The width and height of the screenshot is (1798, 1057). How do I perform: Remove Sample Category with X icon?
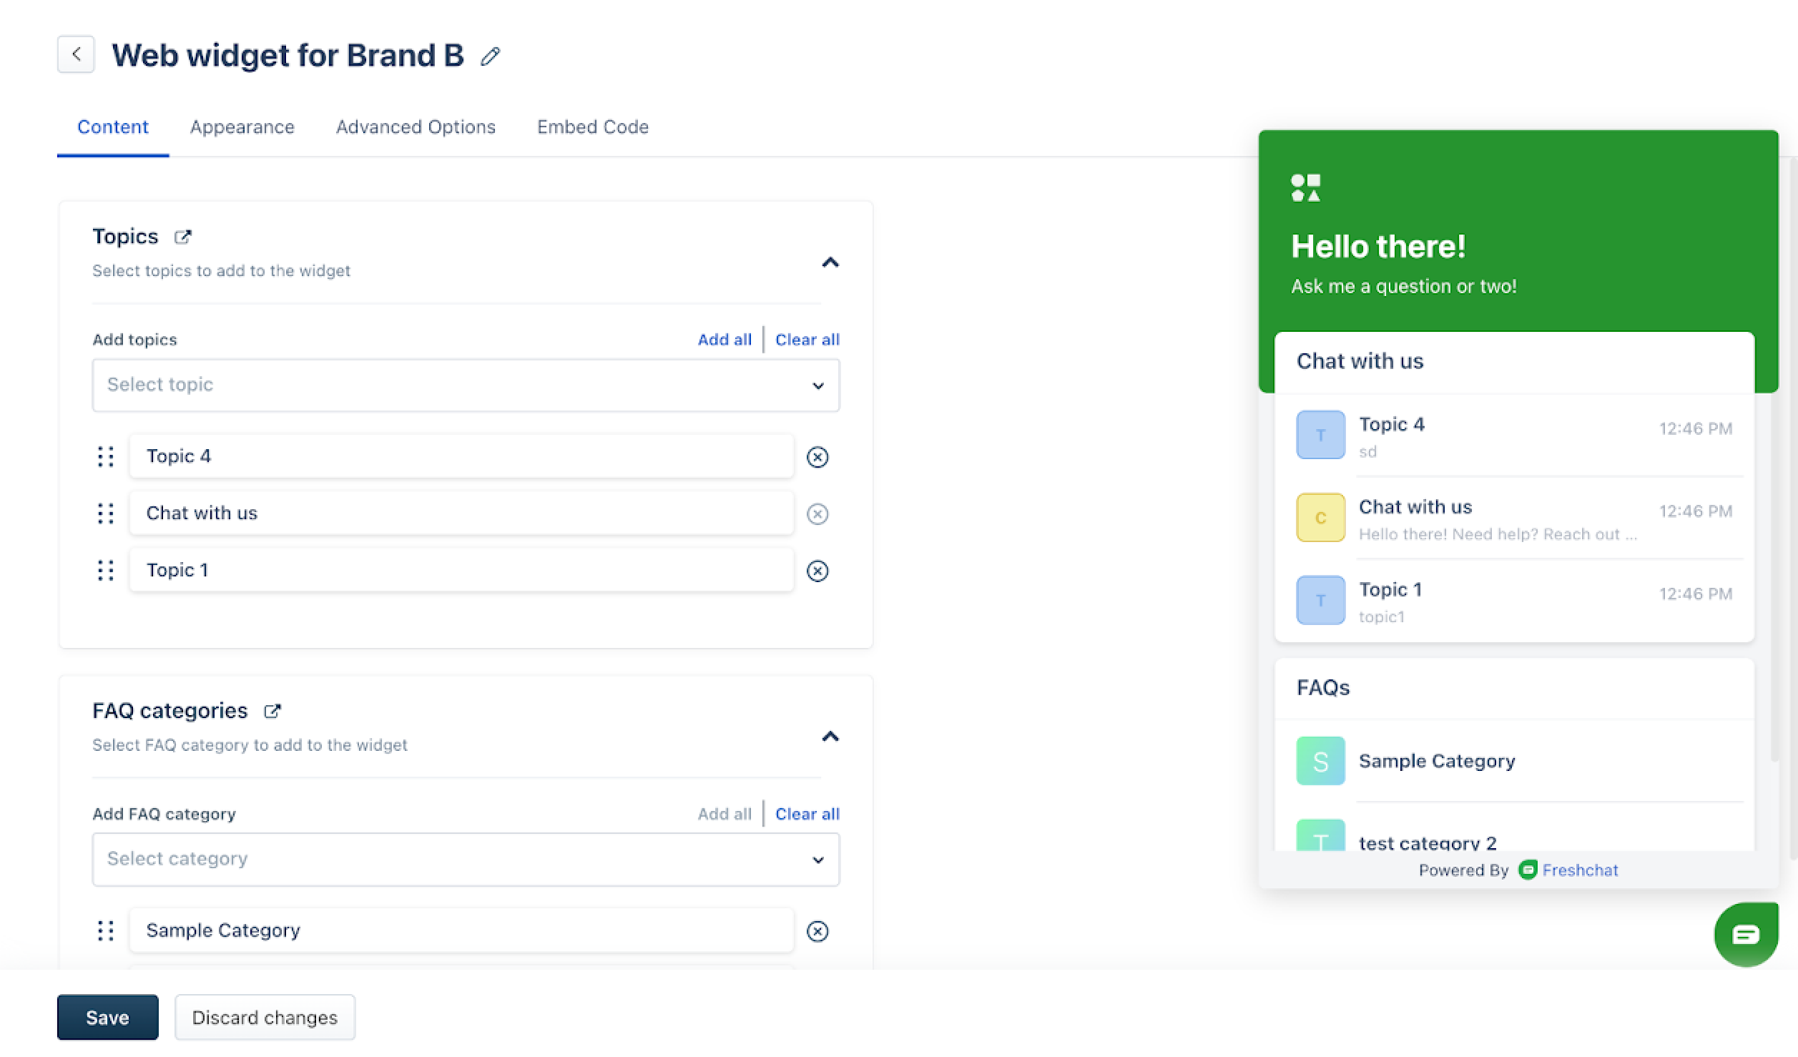click(817, 931)
